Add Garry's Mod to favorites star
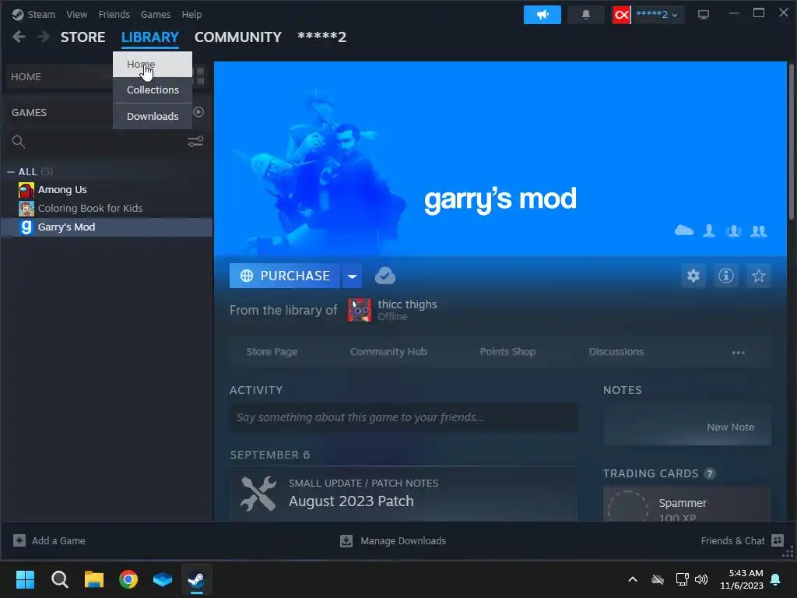 click(758, 276)
